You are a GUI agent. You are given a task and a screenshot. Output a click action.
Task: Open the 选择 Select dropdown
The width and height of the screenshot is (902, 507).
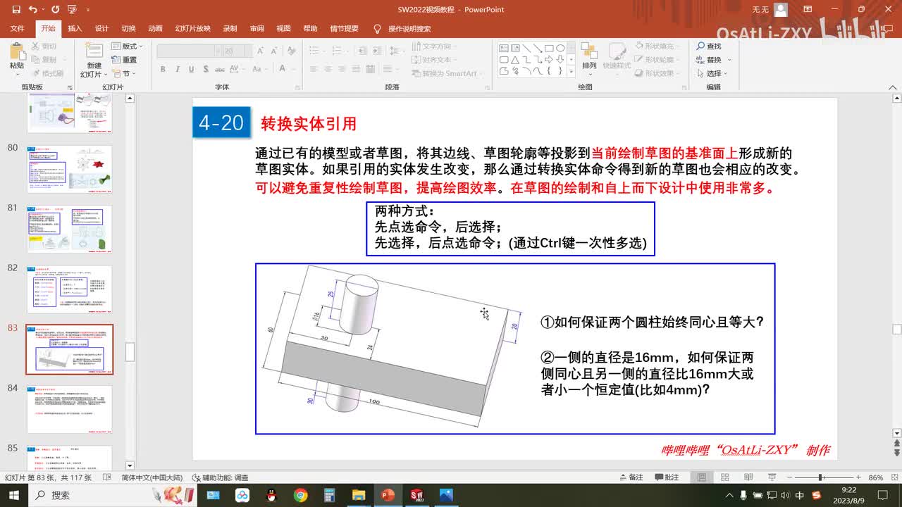pyautogui.click(x=713, y=73)
